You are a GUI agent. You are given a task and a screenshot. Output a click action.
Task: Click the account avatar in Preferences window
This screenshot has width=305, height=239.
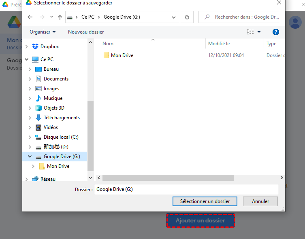295,22
